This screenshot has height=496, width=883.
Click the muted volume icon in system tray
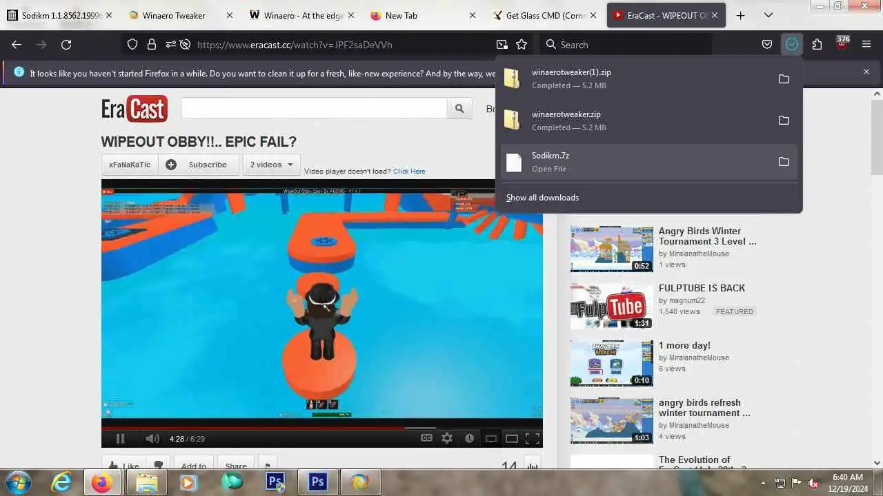click(813, 483)
